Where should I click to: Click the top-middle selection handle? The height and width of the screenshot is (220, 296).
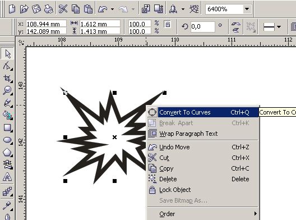tap(114, 93)
